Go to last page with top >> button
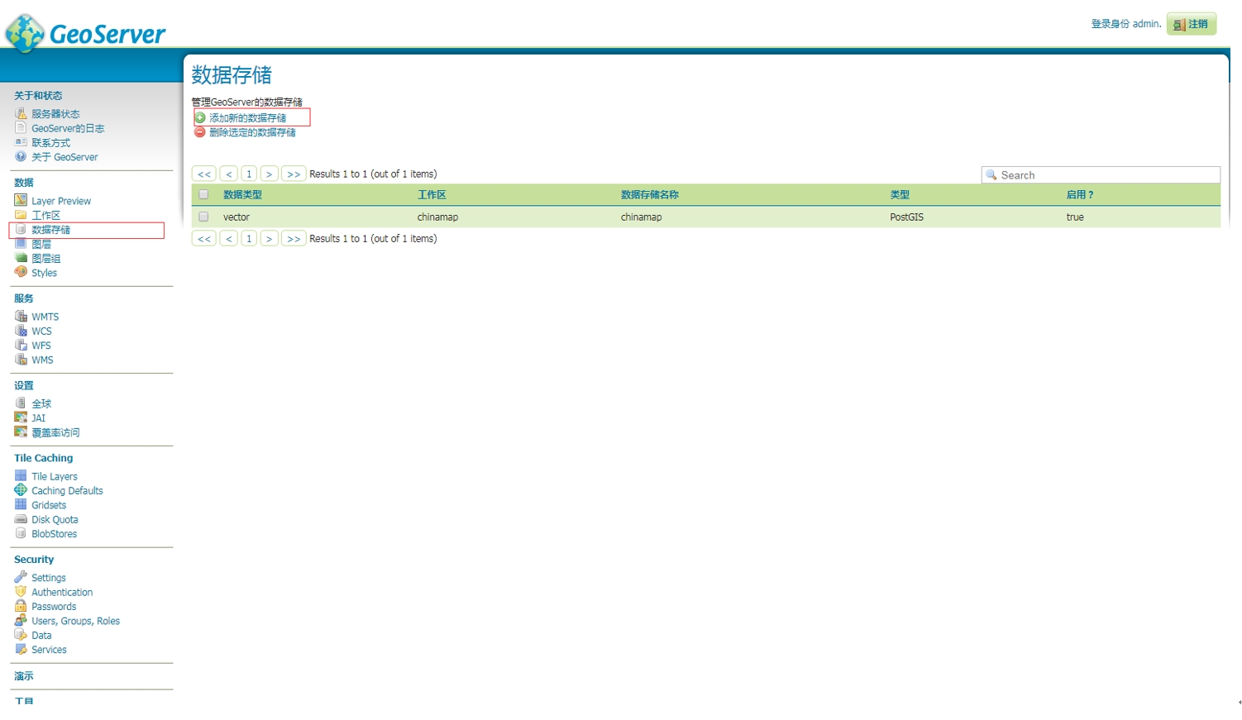The height and width of the screenshot is (720, 1242). point(294,174)
